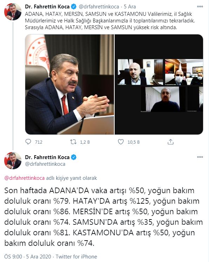Click the pink @drfahrettinkoca reply mention
The width and height of the screenshot is (209, 262).
(25, 178)
